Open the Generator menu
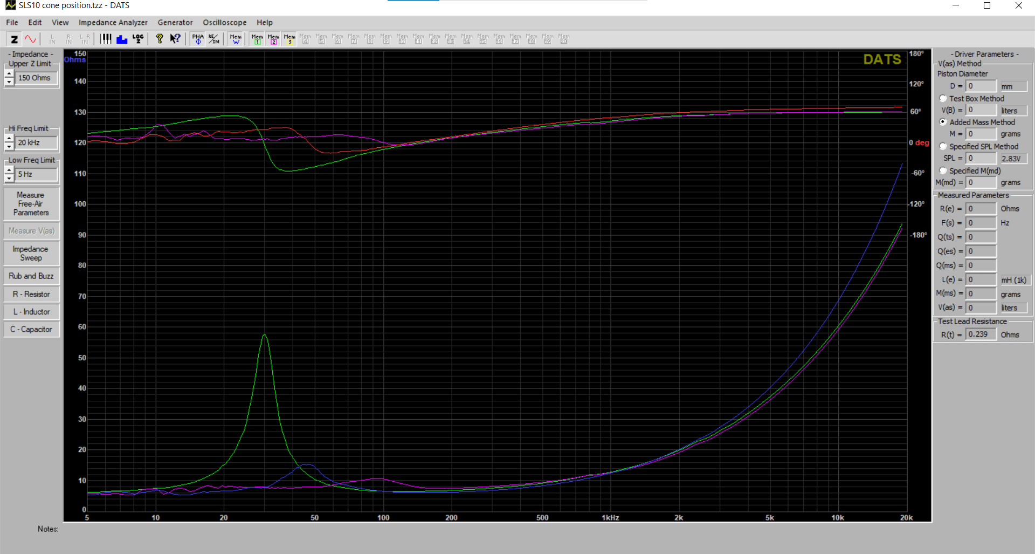The width and height of the screenshot is (1035, 554). coord(175,22)
